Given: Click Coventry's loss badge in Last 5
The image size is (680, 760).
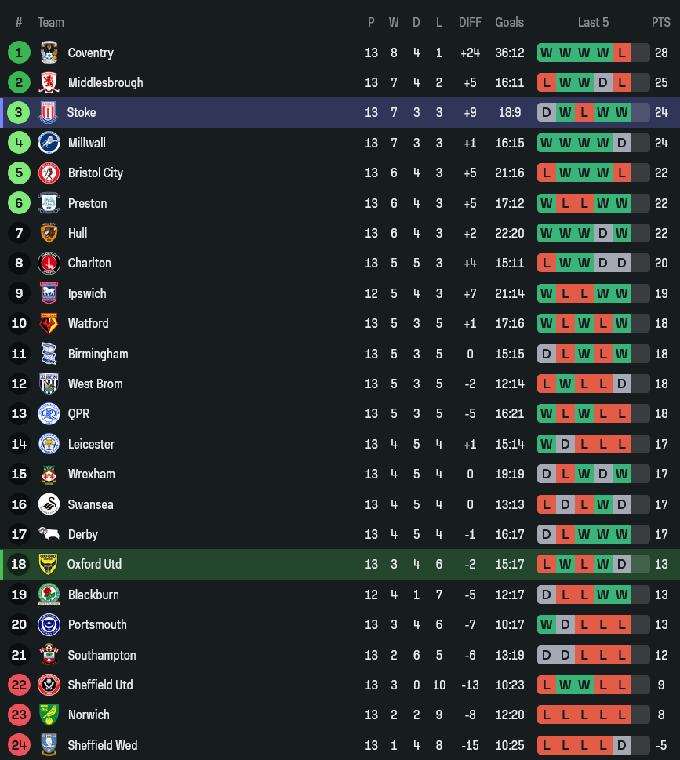Looking at the screenshot, I should coord(622,53).
